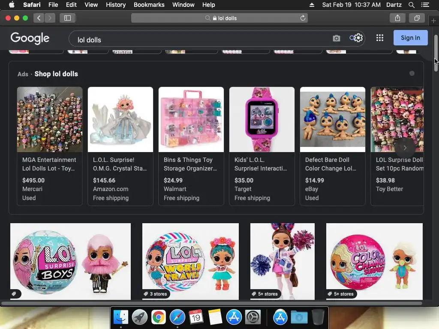Open Spotlight search in menu bar

[411, 5]
